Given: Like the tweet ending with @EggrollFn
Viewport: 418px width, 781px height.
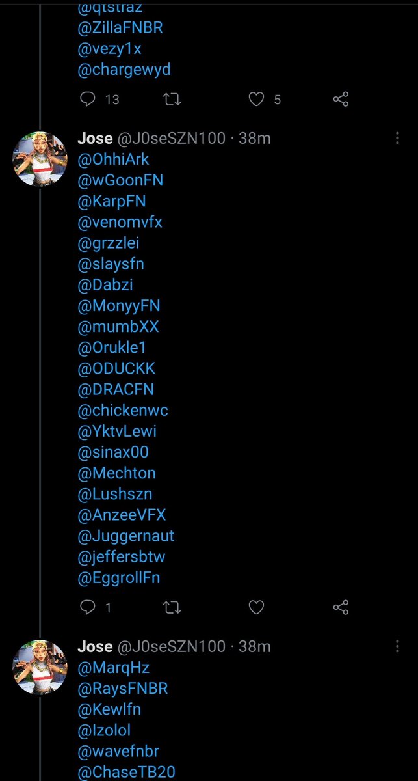Looking at the screenshot, I should pos(257,608).
